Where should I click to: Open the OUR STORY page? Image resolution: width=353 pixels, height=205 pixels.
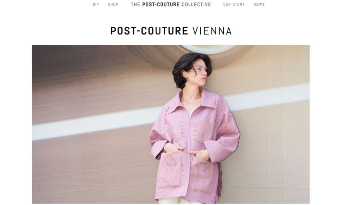[x=234, y=4]
